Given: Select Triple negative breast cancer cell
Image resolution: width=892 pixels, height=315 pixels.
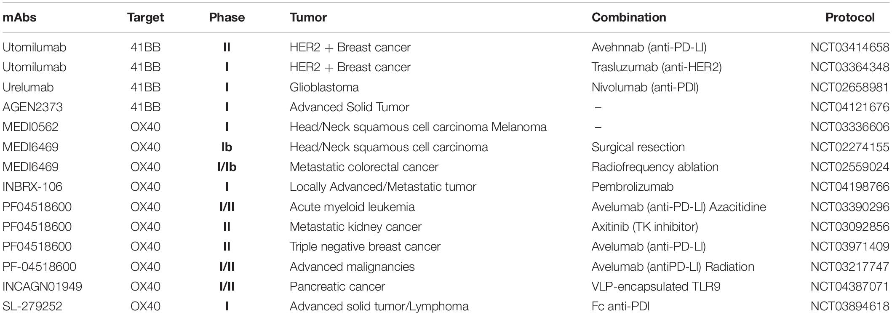Looking at the screenshot, I should click(365, 246).
